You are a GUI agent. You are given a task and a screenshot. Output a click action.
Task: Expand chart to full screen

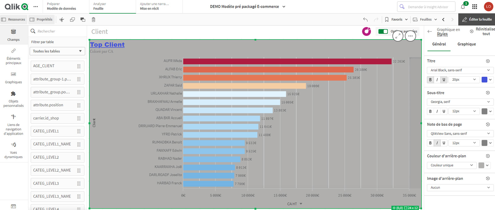398,36
